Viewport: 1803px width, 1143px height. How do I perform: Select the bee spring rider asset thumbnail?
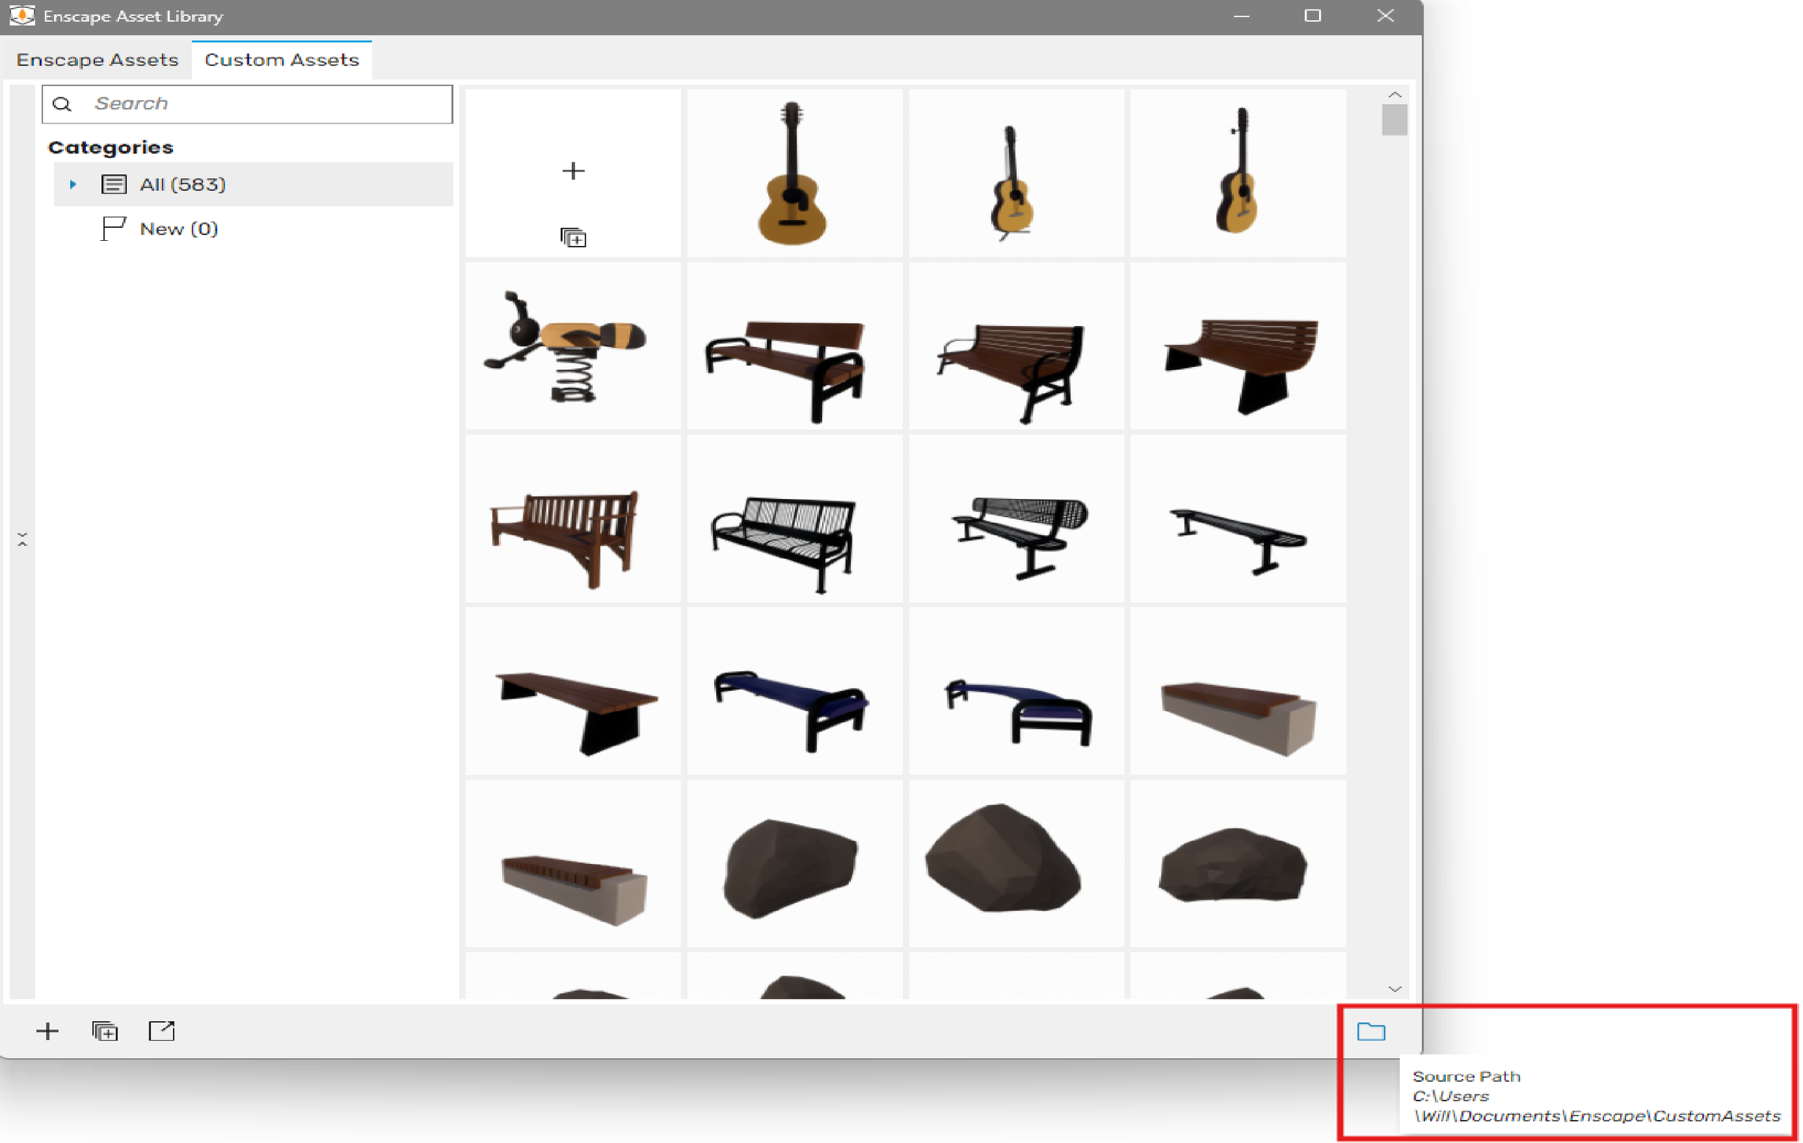[x=573, y=346]
